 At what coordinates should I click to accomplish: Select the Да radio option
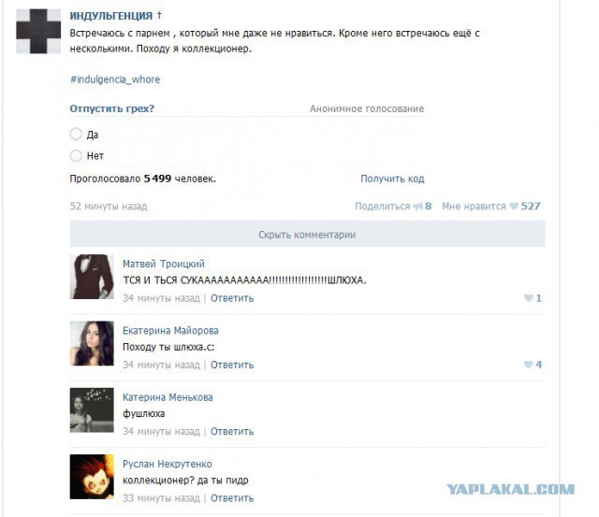click(x=76, y=135)
